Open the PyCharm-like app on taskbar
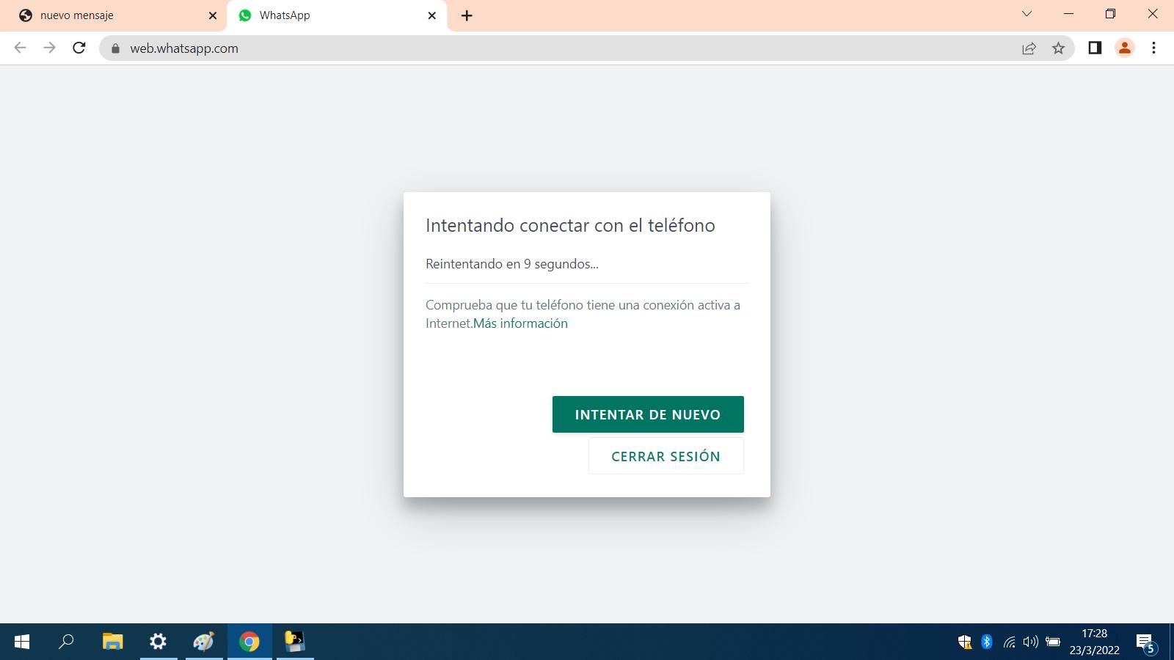This screenshot has height=660, width=1174. point(295,642)
